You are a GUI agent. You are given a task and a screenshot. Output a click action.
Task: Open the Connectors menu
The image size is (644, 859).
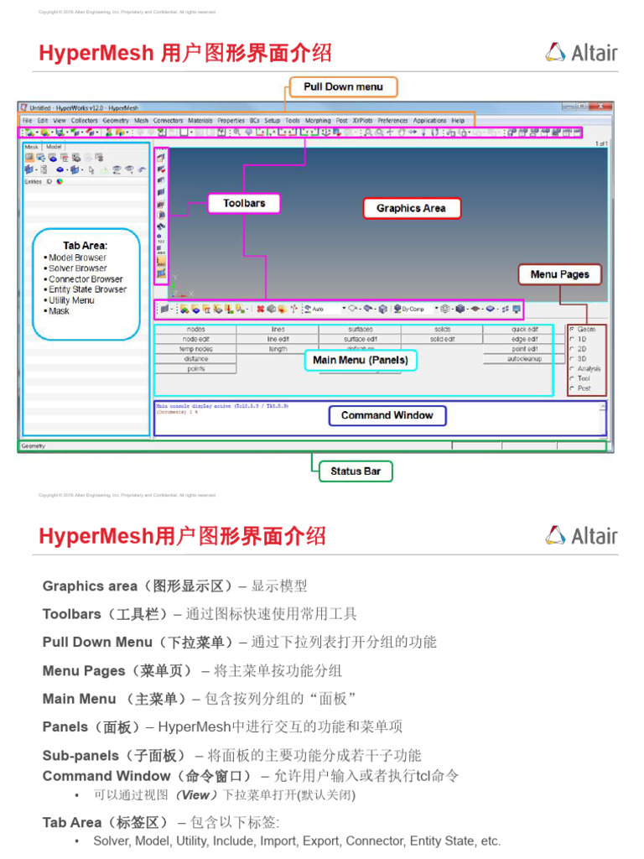tap(168, 121)
